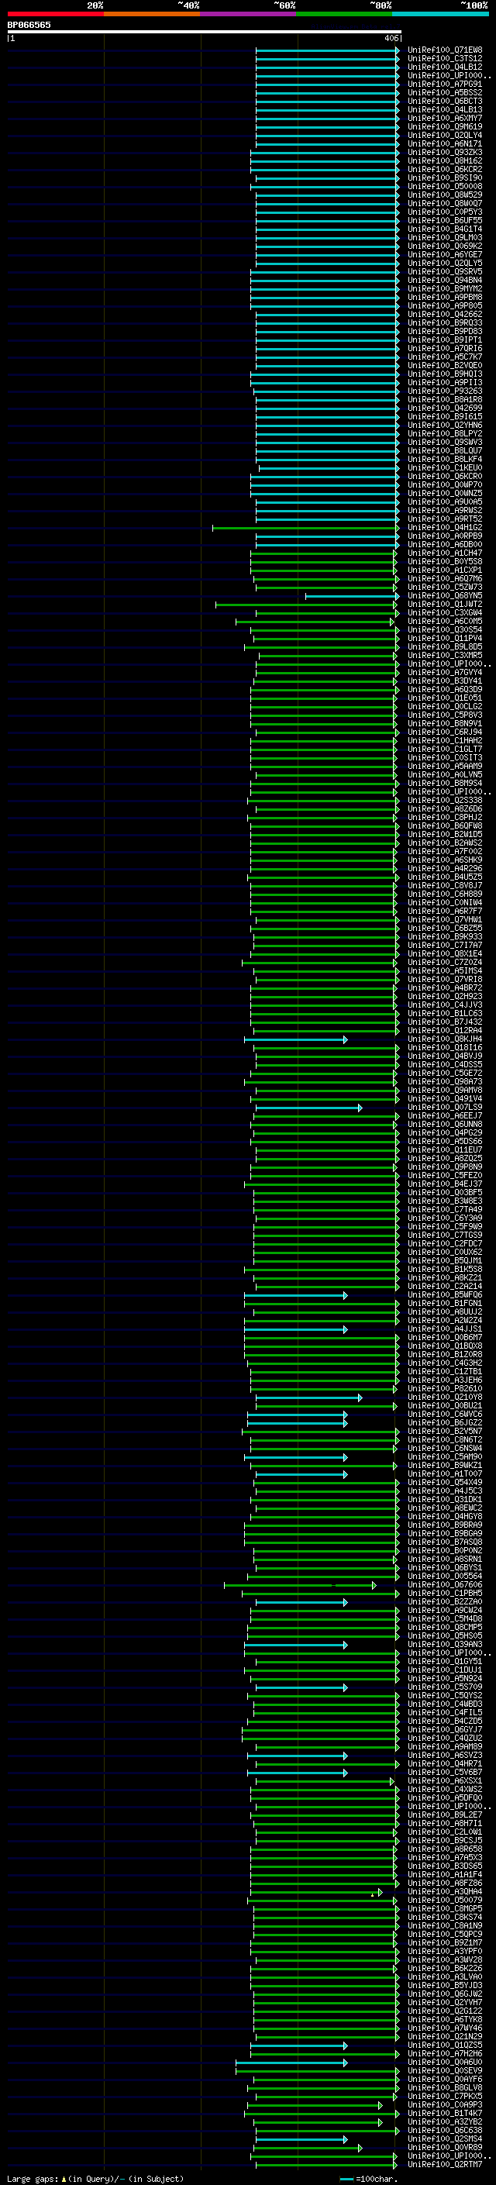The image size is (496, 2185).
Task: Click the alignment bar for UniRef100_Q4H1G2
Action: [x=305, y=528]
